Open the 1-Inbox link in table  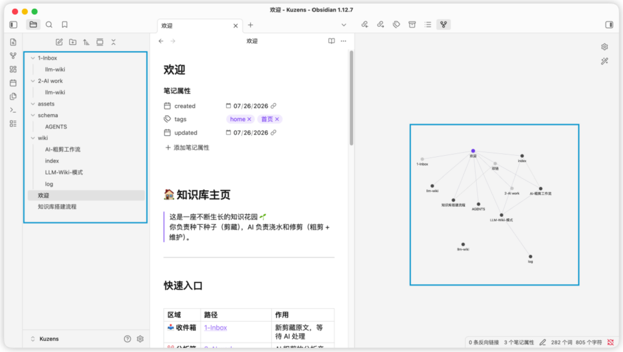216,328
